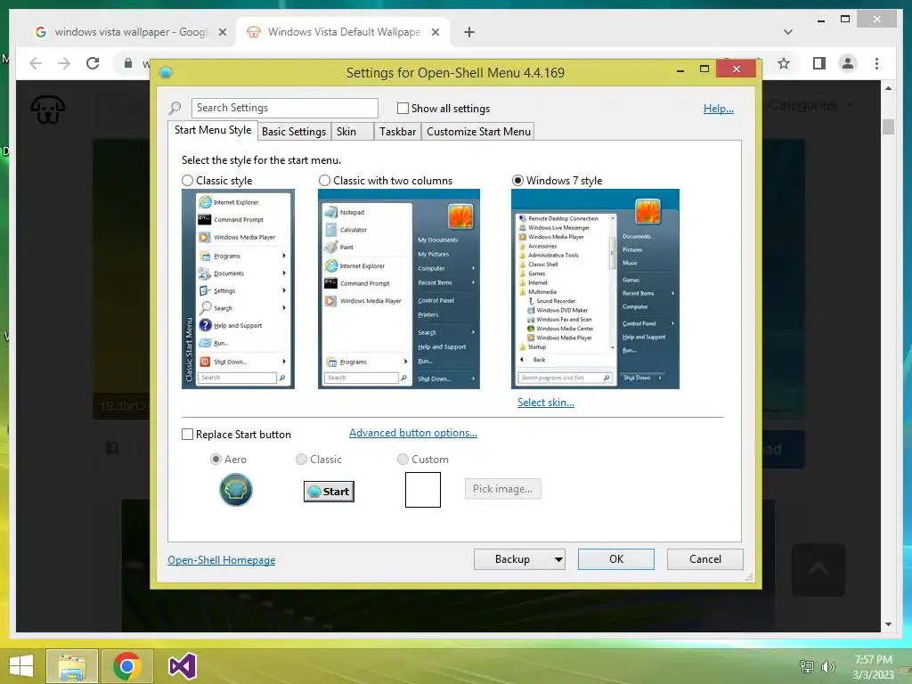This screenshot has width=912, height=684.
Task: Open the Select skin... link
Action: click(x=546, y=403)
